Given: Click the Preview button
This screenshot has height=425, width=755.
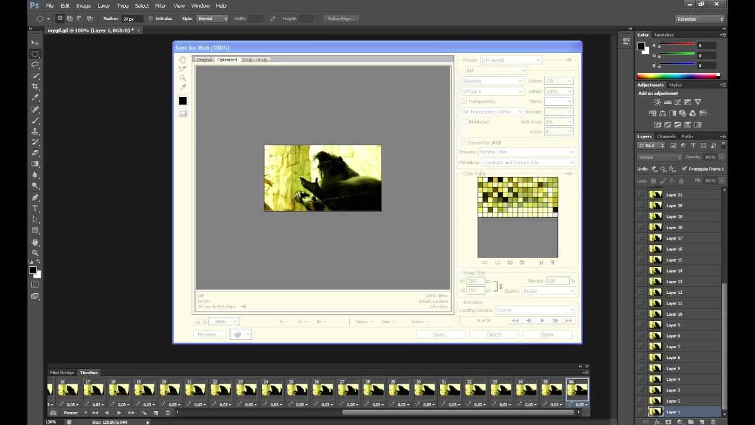Looking at the screenshot, I should [x=208, y=335].
